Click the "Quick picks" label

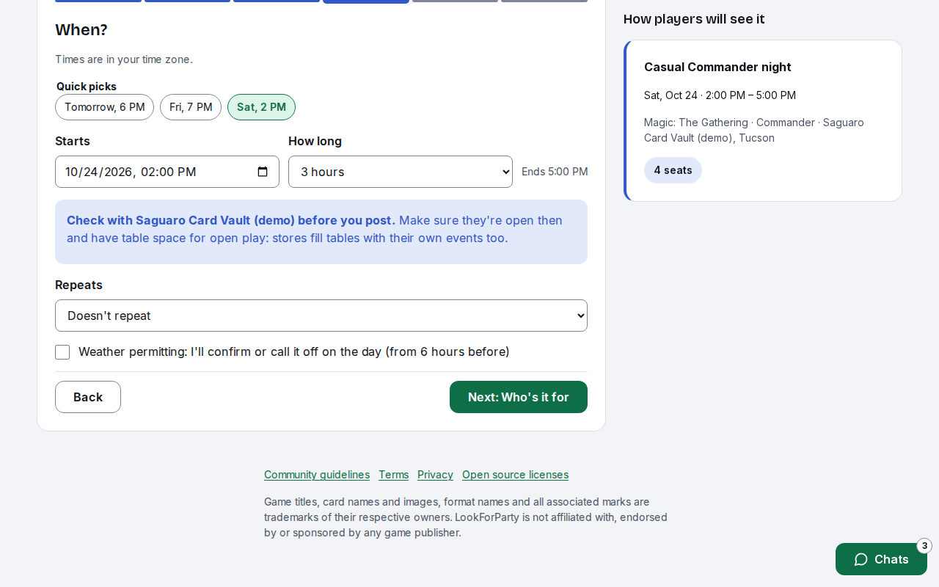pyautogui.click(x=87, y=87)
